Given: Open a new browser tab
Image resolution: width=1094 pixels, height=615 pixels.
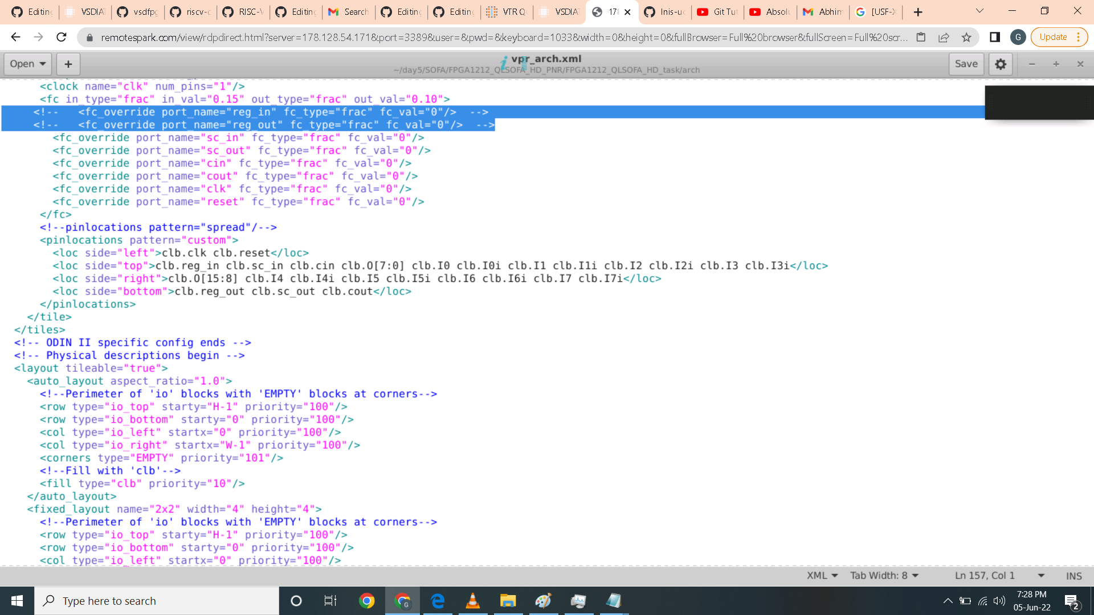Looking at the screenshot, I should coord(918,12).
